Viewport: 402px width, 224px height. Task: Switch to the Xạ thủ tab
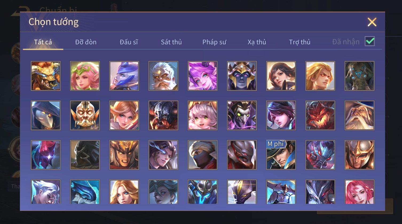[257, 42]
